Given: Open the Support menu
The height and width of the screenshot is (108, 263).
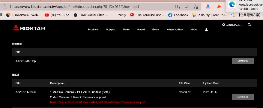Looking at the screenshot, I should click(111, 30).
